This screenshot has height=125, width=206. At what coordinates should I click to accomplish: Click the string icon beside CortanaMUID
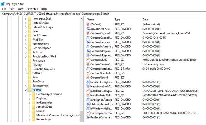pyautogui.click(x=88, y=60)
